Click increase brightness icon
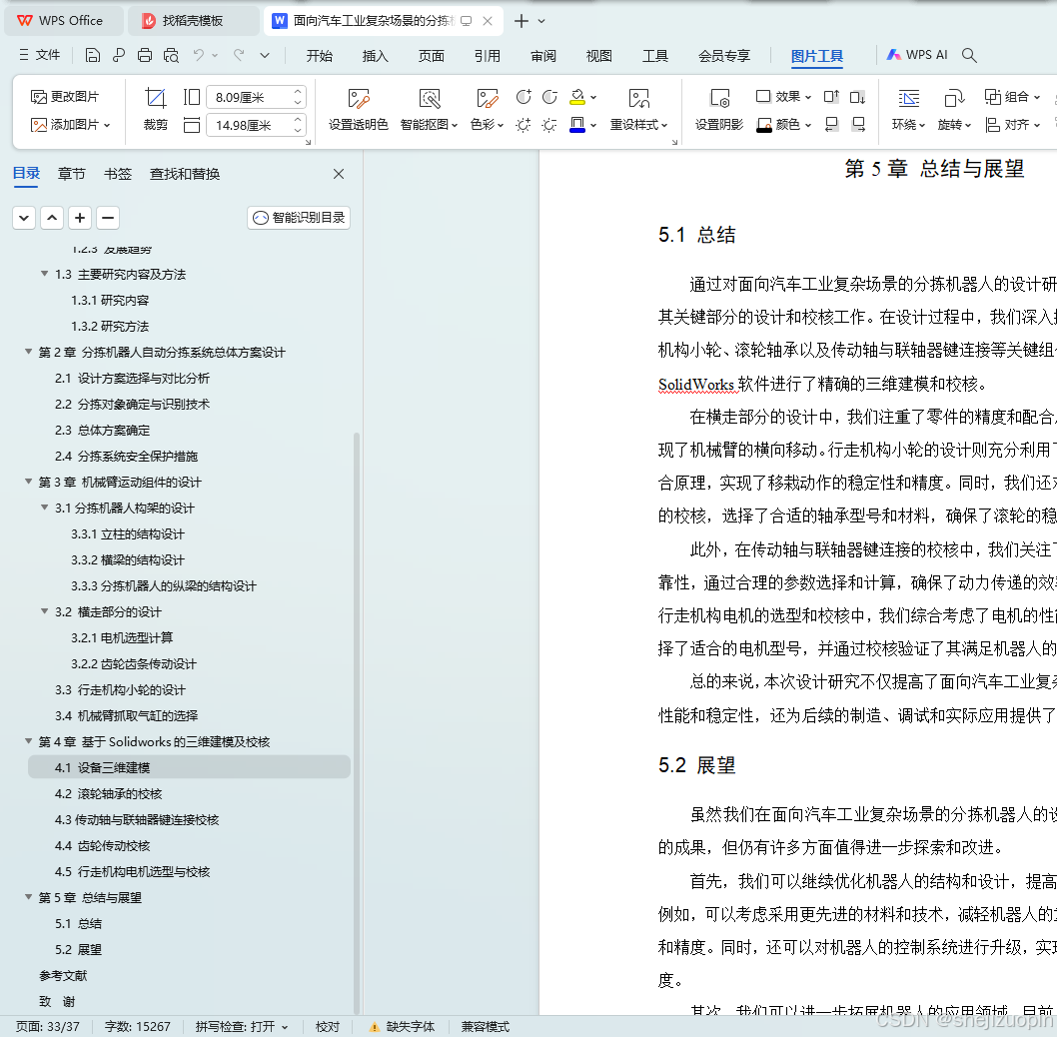This screenshot has width=1057, height=1037. (x=524, y=125)
